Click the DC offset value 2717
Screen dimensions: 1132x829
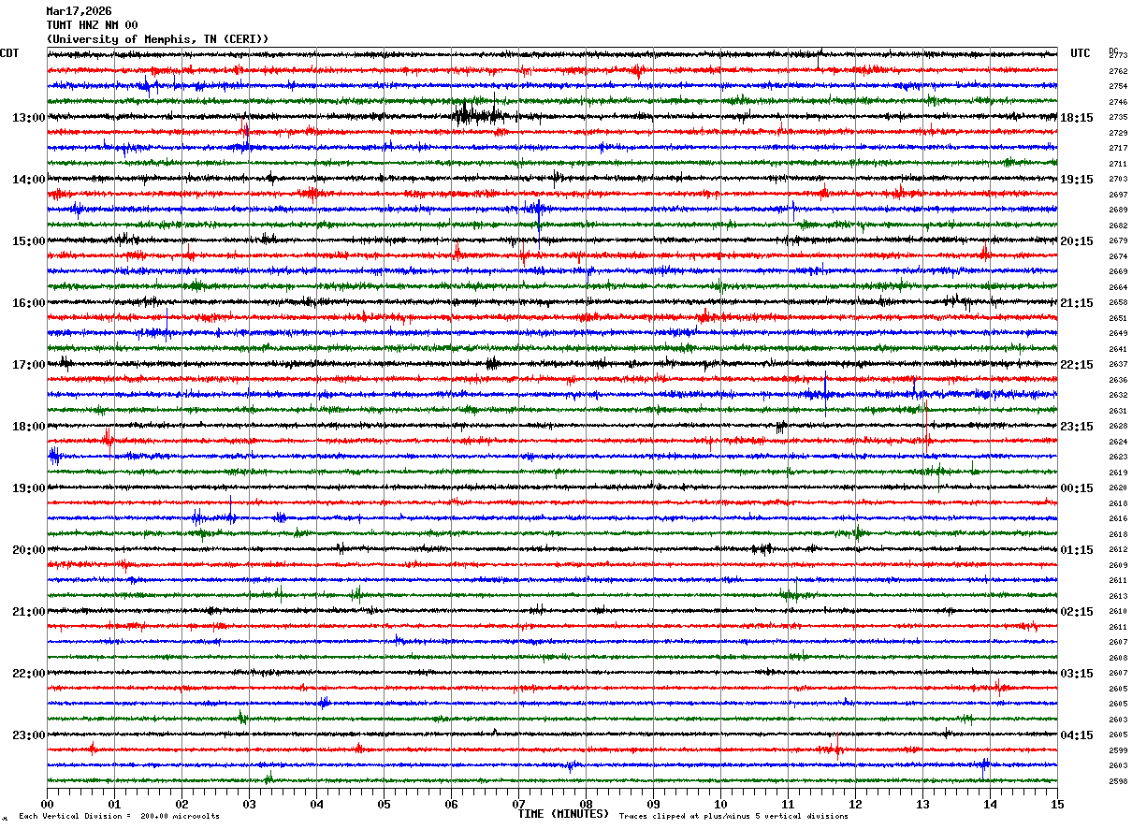pos(1118,149)
